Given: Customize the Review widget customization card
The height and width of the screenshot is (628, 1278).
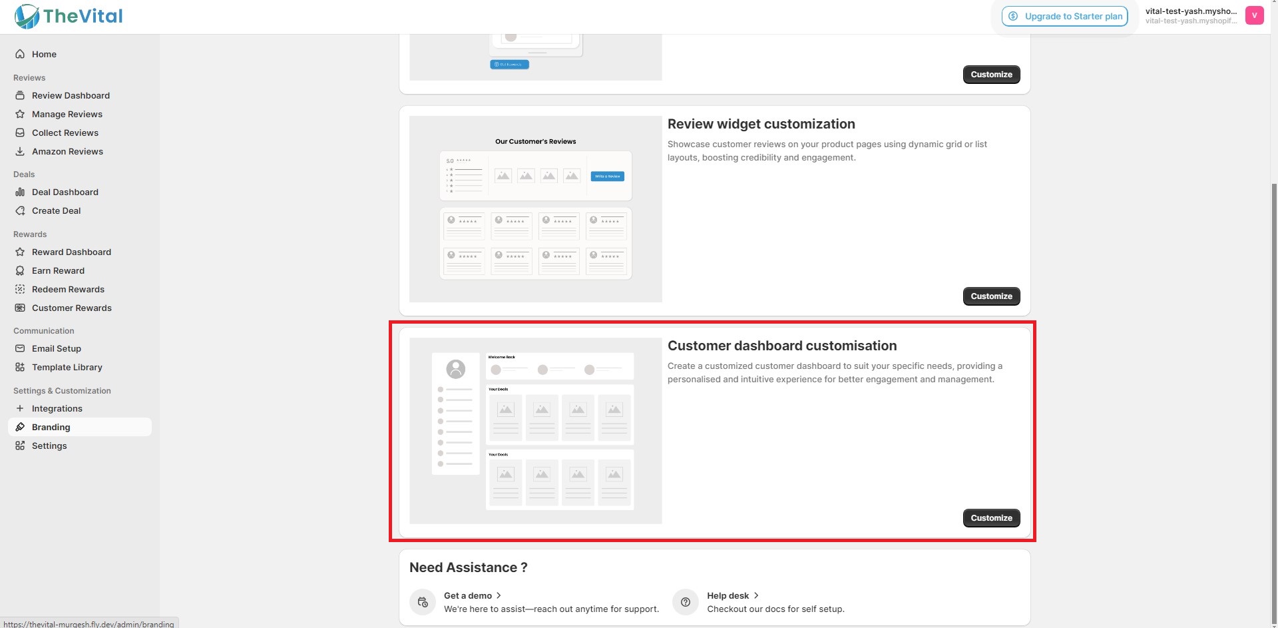Looking at the screenshot, I should coord(991,296).
